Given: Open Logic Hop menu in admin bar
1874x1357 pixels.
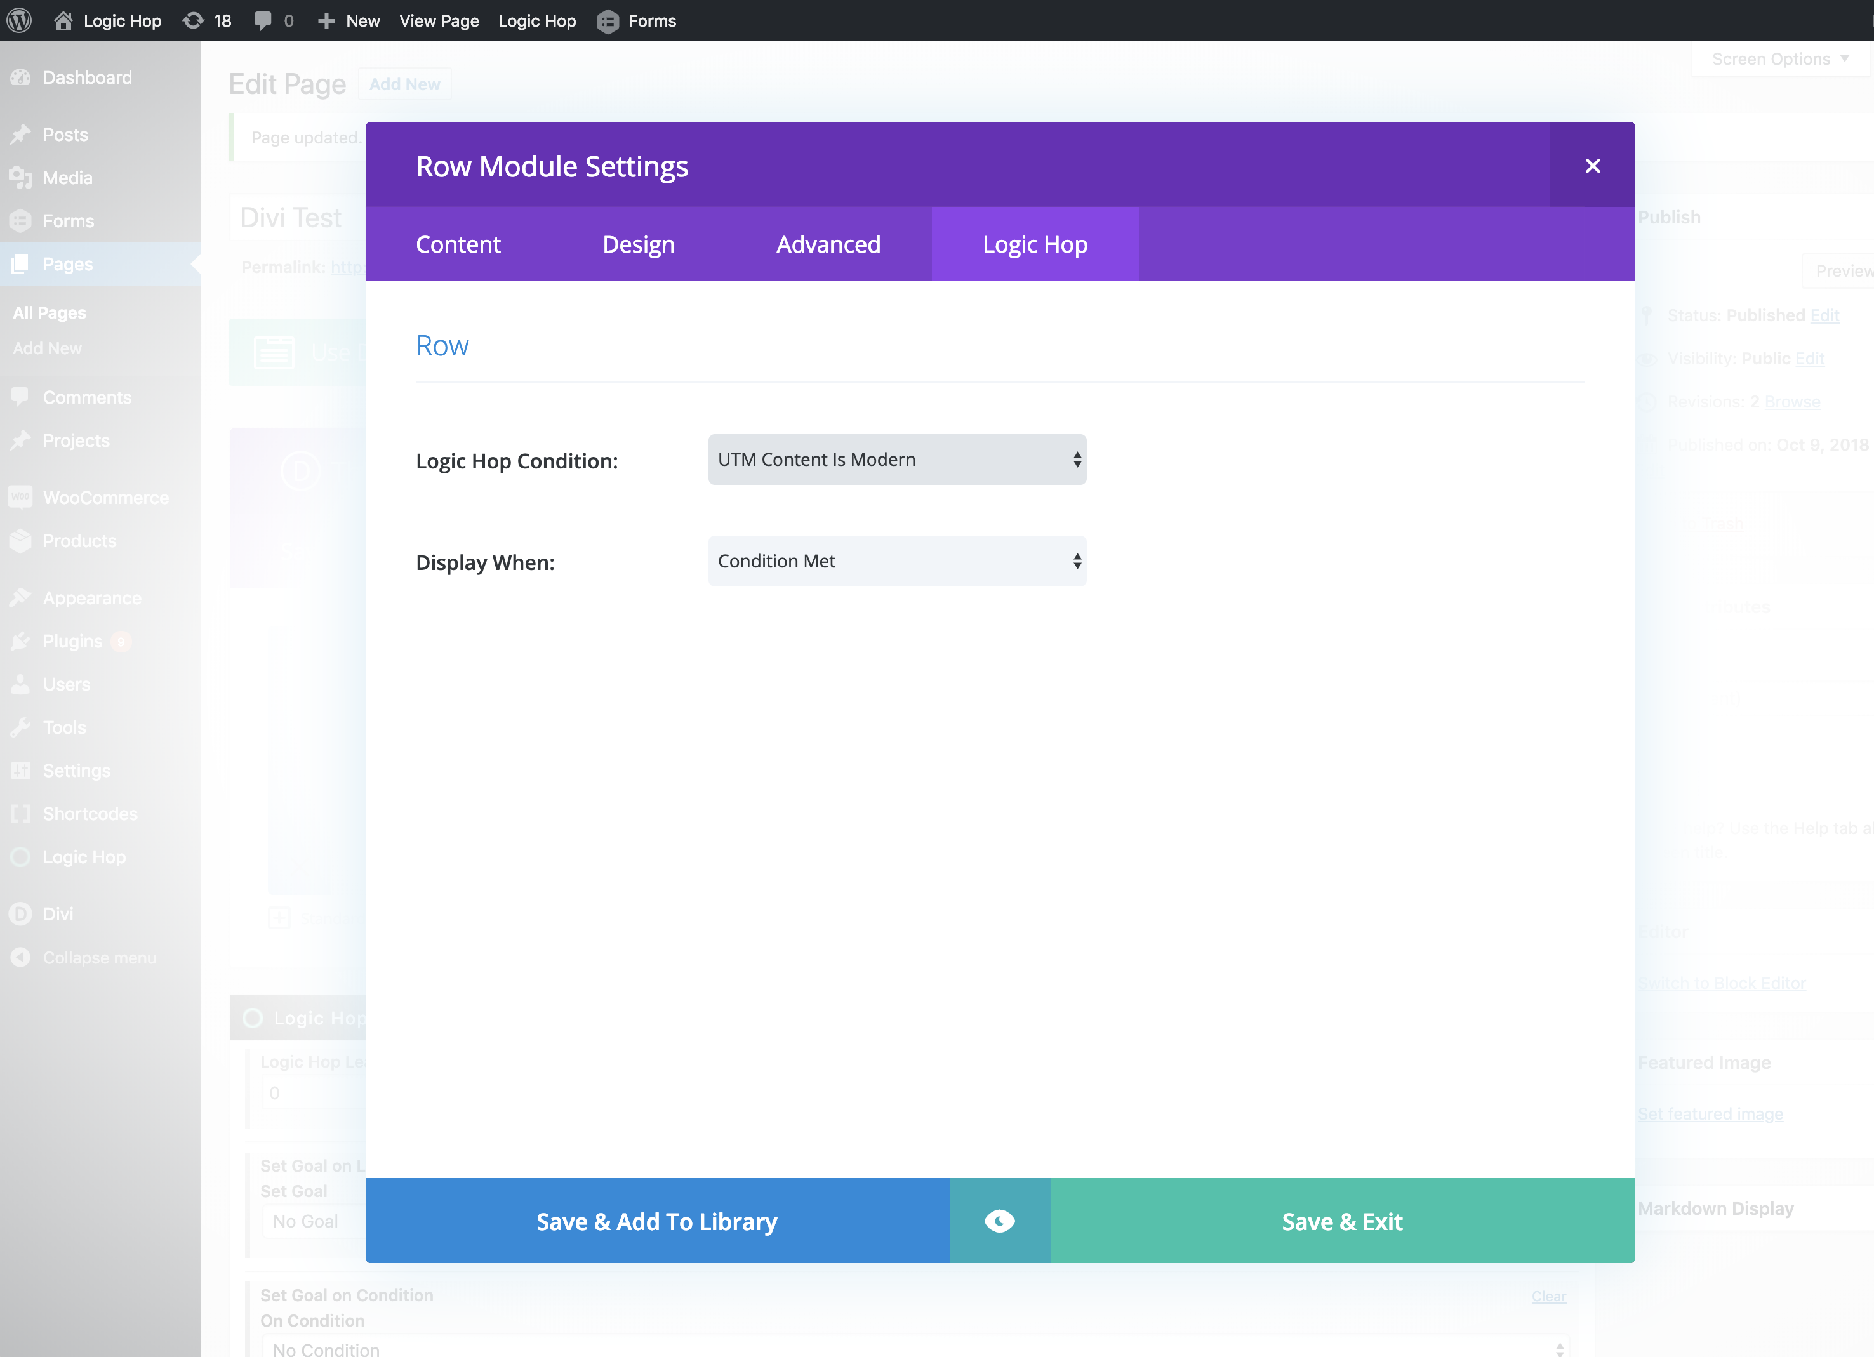Looking at the screenshot, I should (537, 21).
